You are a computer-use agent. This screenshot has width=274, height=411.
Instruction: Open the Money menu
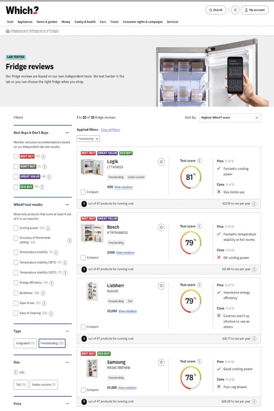pos(66,22)
